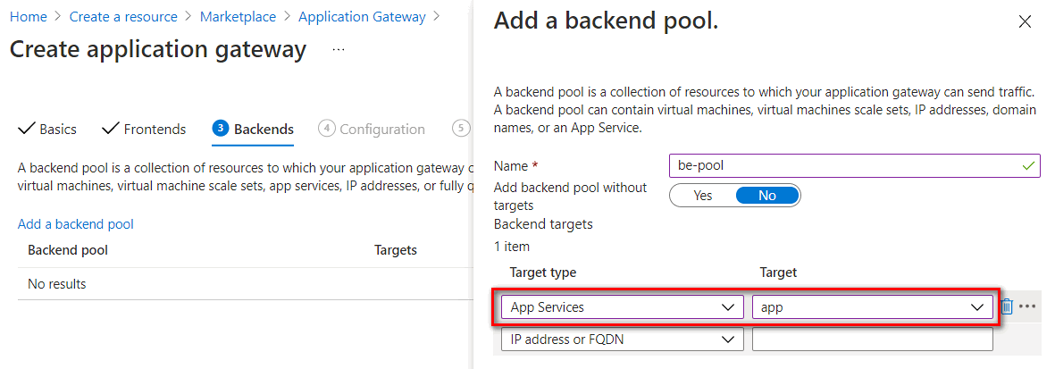1055x369 pixels.
Task: Click the Backends step number badge
Action: pyautogui.click(x=221, y=129)
